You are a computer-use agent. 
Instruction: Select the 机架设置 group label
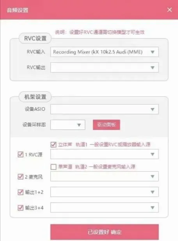(x=35, y=97)
